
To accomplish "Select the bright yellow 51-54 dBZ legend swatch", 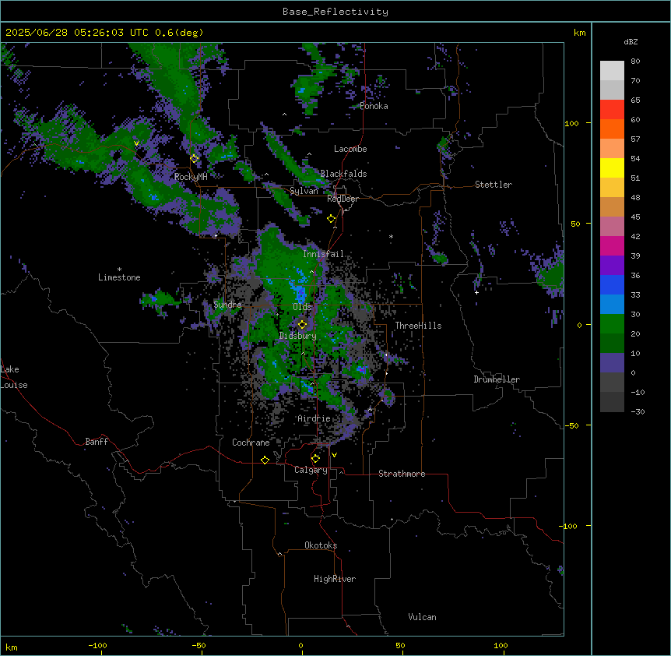I will point(612,168).
